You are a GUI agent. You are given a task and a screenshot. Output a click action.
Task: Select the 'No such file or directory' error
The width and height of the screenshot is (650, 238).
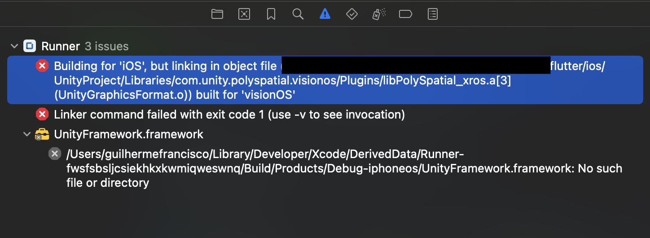click(x=344, y=168)
